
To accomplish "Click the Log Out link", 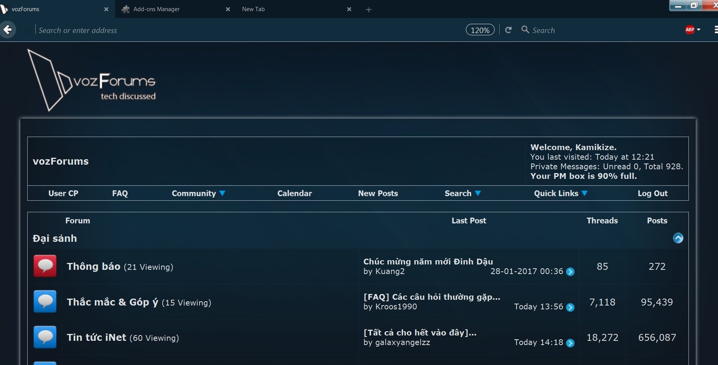I will tap(652, 193).
